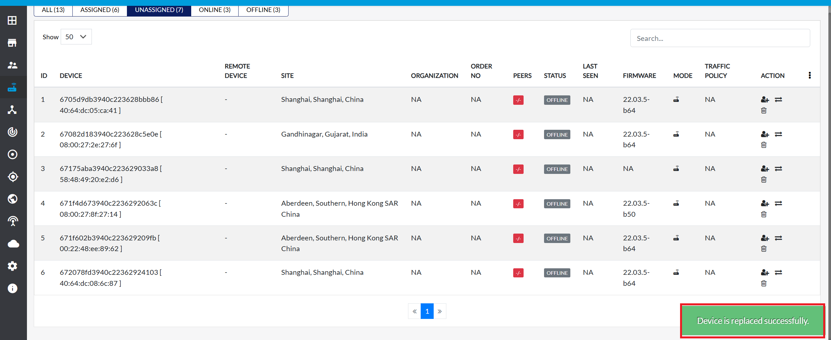Open the radar icon in sidebar
The image size is (831, 340).
[x=12, y=132]
